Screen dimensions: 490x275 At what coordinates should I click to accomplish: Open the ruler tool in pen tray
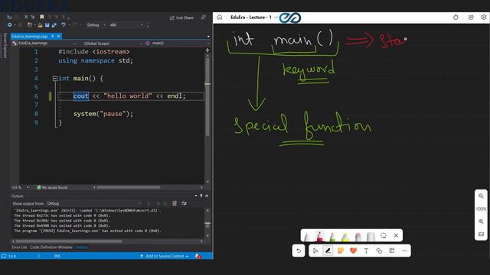[371, 236]
